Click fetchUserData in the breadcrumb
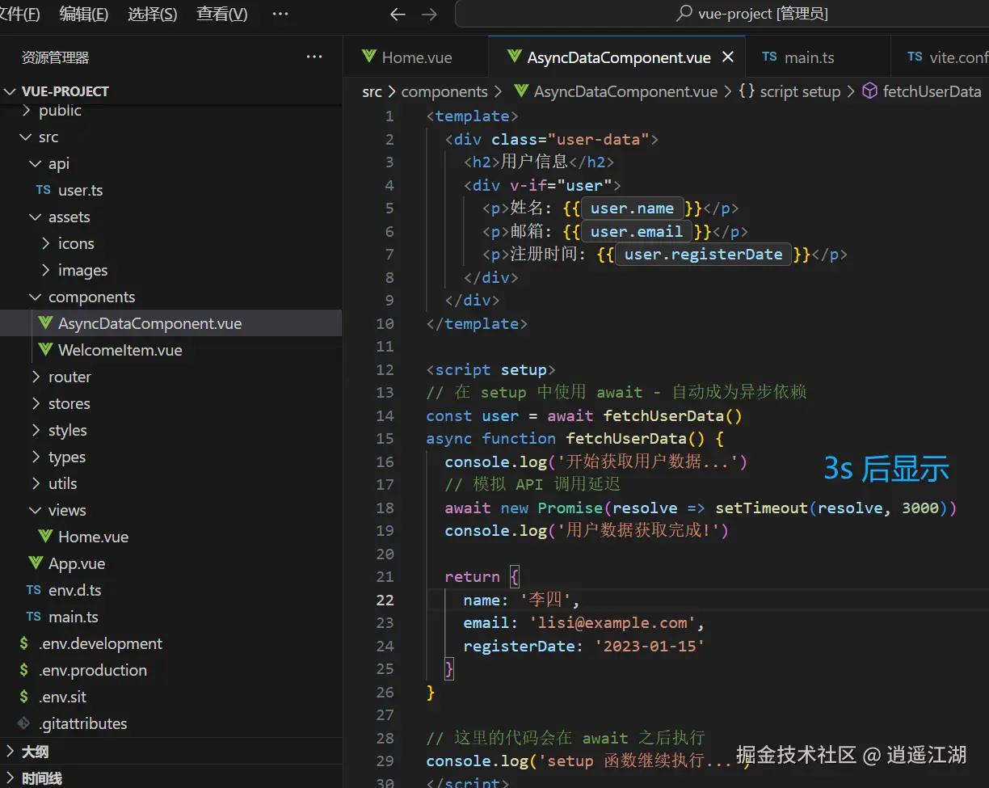This screenshot has width=989, height=788. 932,91
